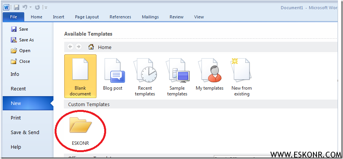
Task: Open the Customize Quick Access Toolbar dropdown
Action: click(46, 7)
